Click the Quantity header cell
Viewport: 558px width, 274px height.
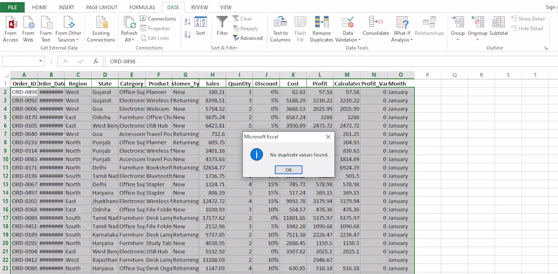[239, 84]
